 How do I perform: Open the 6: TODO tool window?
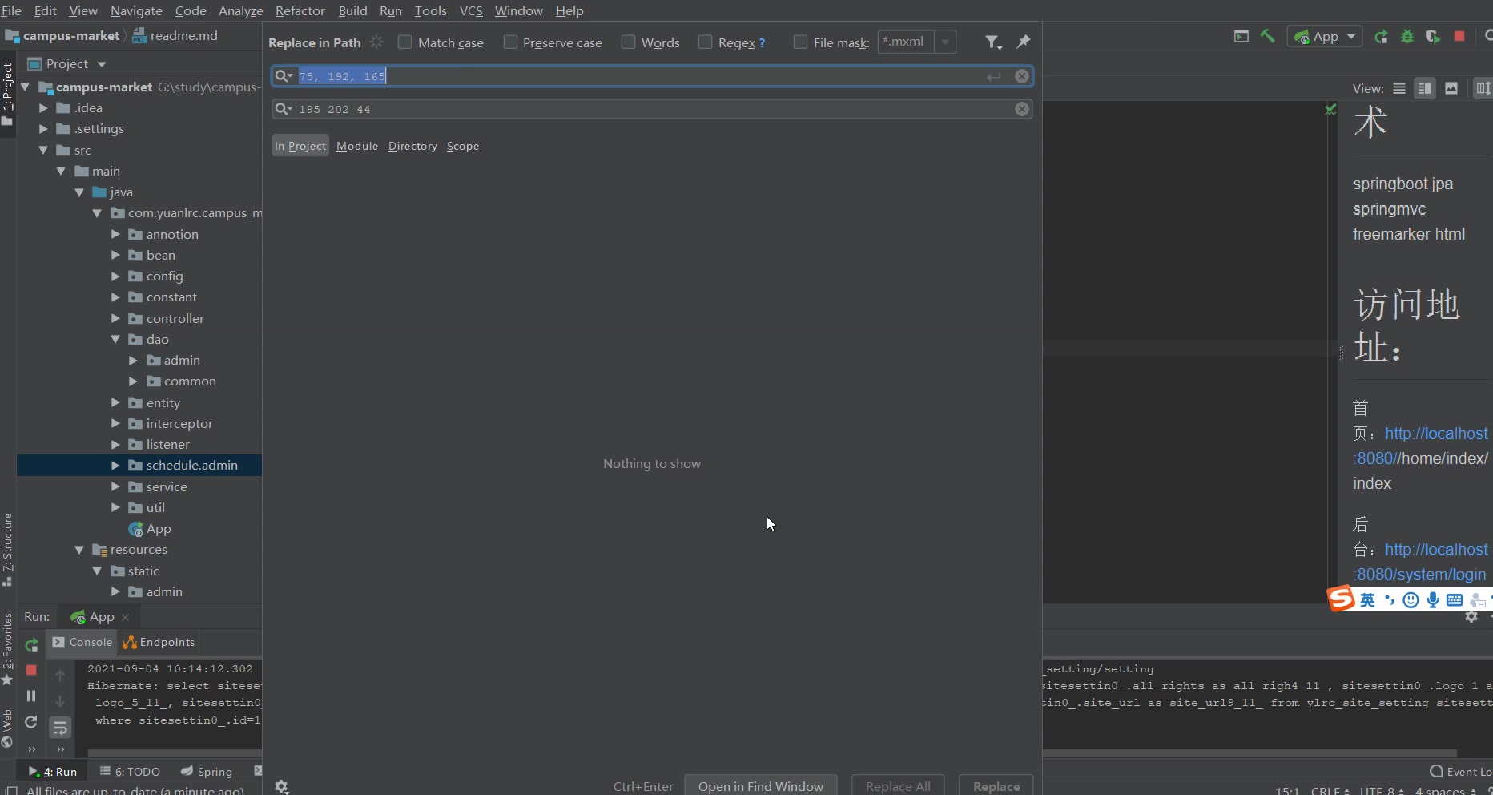[130, 772]
